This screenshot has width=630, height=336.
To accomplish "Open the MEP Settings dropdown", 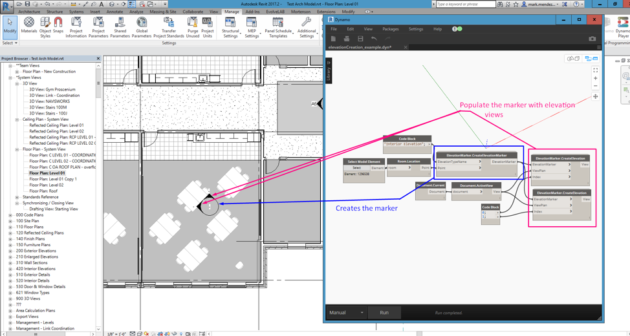I will pyautogui.click(x=252, y=27).
